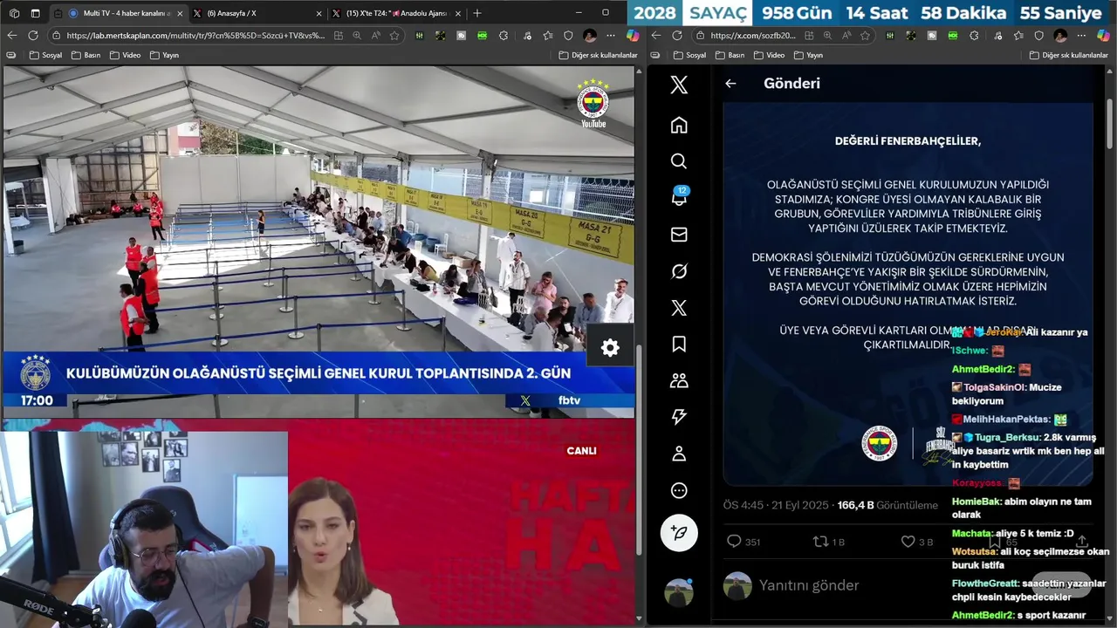
Task: Open Video bookmarks folder in Multi TV browser
Action: click(x=125, y=55)
